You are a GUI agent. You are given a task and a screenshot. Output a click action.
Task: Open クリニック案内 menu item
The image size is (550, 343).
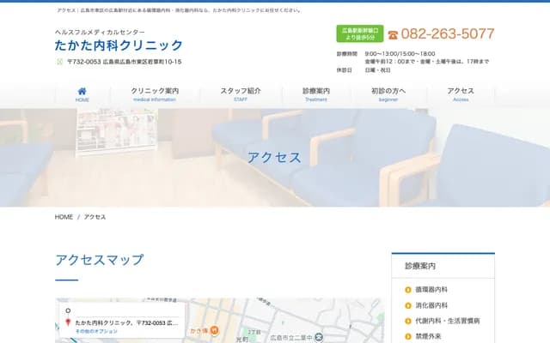(155, 94)
